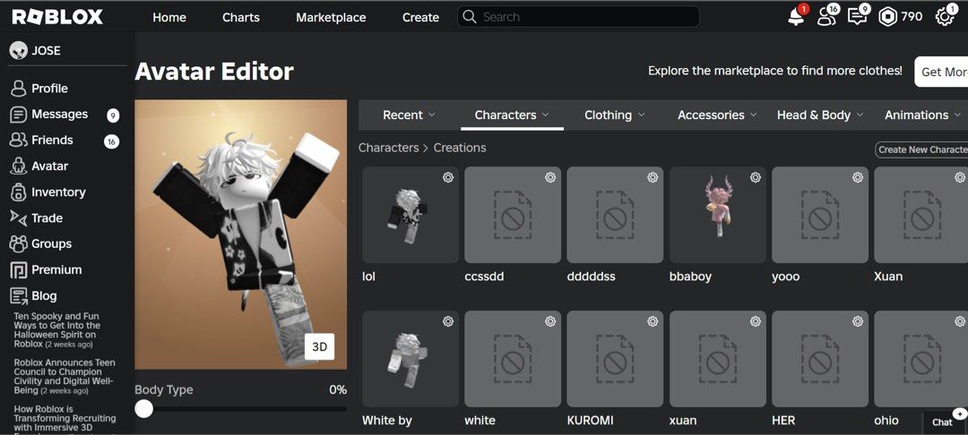Click the Get More button
The width and height of the screenshot is (968, 435).
point(941,72)
